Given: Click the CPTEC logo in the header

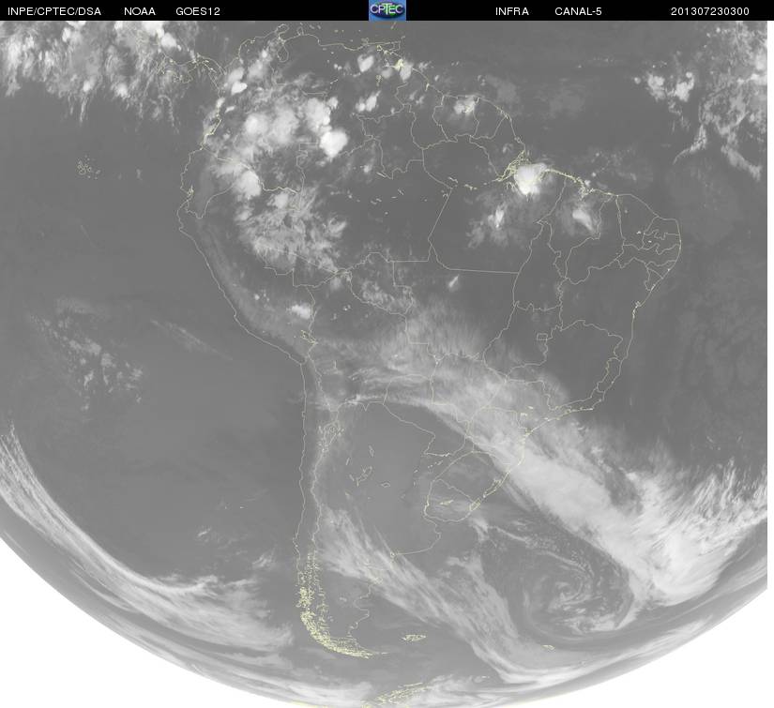Looking at the screenshot, I should coord(387,10).
